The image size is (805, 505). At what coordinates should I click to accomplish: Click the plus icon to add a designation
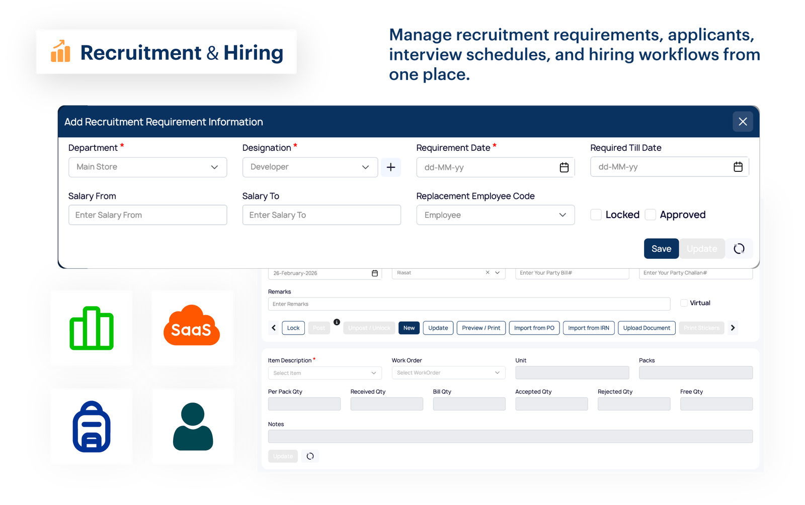(x=391, y=167)
